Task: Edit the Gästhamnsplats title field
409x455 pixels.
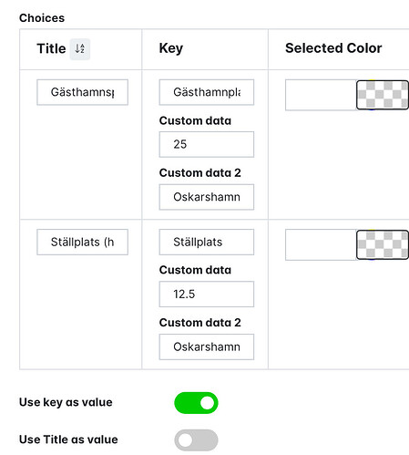Action: point(82,92)
